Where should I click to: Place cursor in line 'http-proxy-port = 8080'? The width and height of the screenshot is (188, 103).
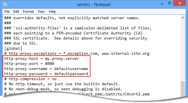tap(29, 63)
